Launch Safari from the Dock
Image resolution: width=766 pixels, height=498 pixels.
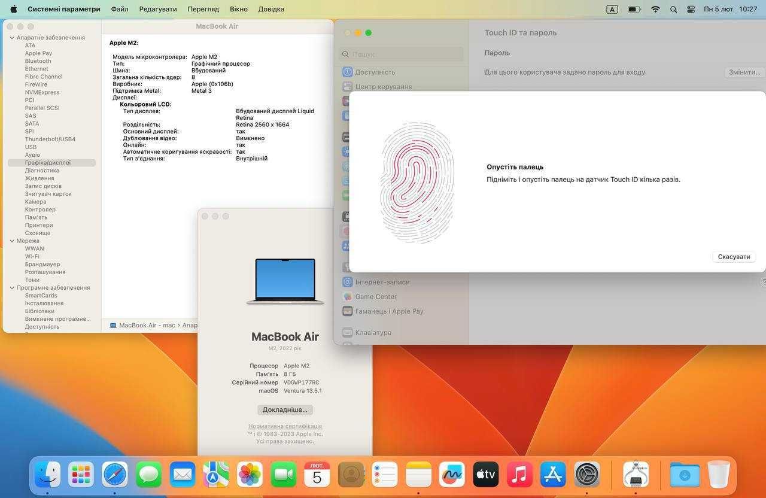click(115, 475)
